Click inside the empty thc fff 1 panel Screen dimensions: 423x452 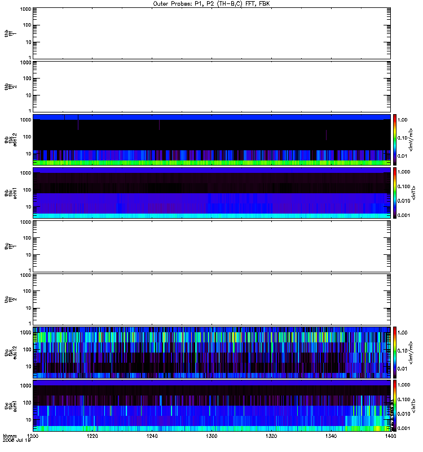211,246
